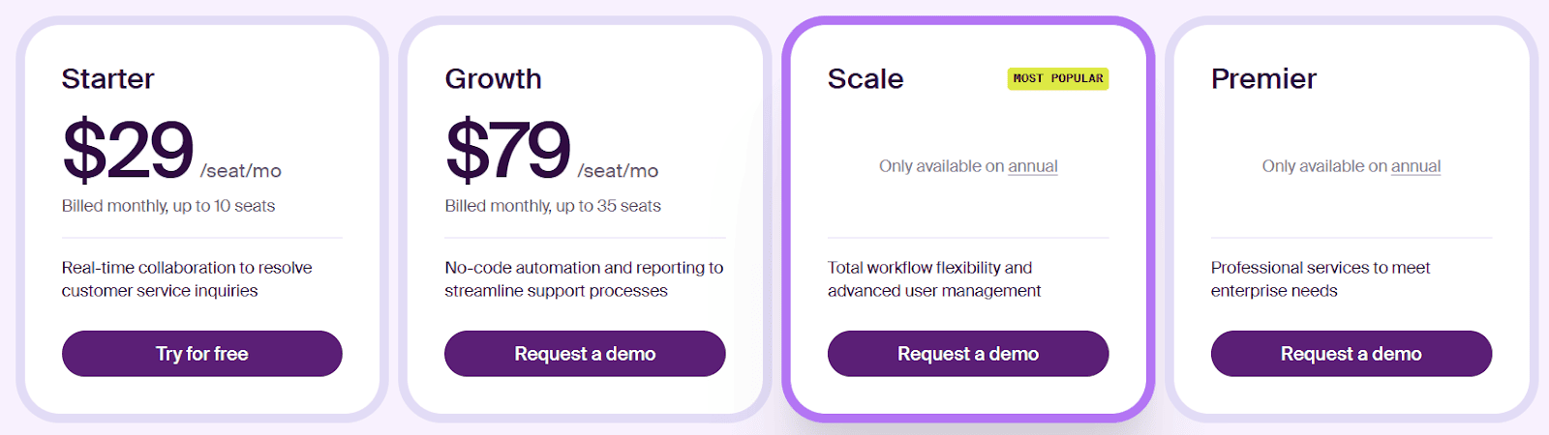Viewport: 1549px width, 435px height.
Task: Select the Growth plan heading
Action: point(494,78)
